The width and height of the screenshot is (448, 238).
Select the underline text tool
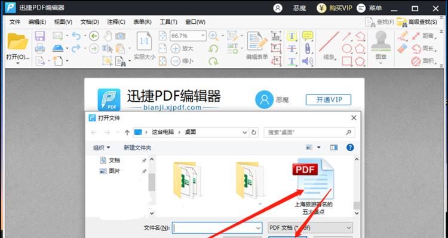click(291, 61)
